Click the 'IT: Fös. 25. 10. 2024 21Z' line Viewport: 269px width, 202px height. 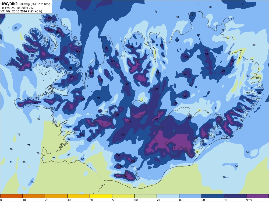[x=17, y=8]
